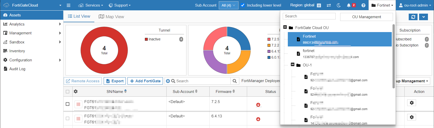The image size is (434, 128).
Task: Click the hamburger menu icon
Action: point(69,5)
